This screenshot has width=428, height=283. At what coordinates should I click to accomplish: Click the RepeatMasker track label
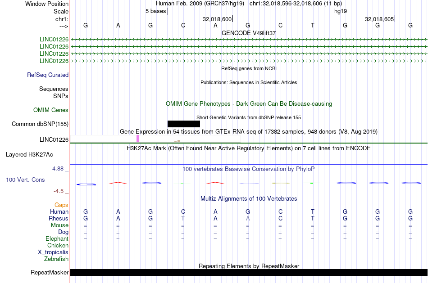[50, 272]
